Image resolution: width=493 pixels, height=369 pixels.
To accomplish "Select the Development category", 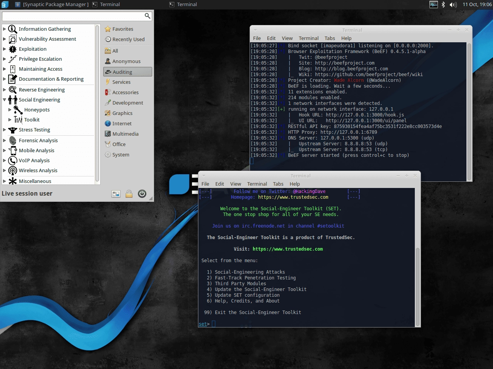I will click(128, 103).
